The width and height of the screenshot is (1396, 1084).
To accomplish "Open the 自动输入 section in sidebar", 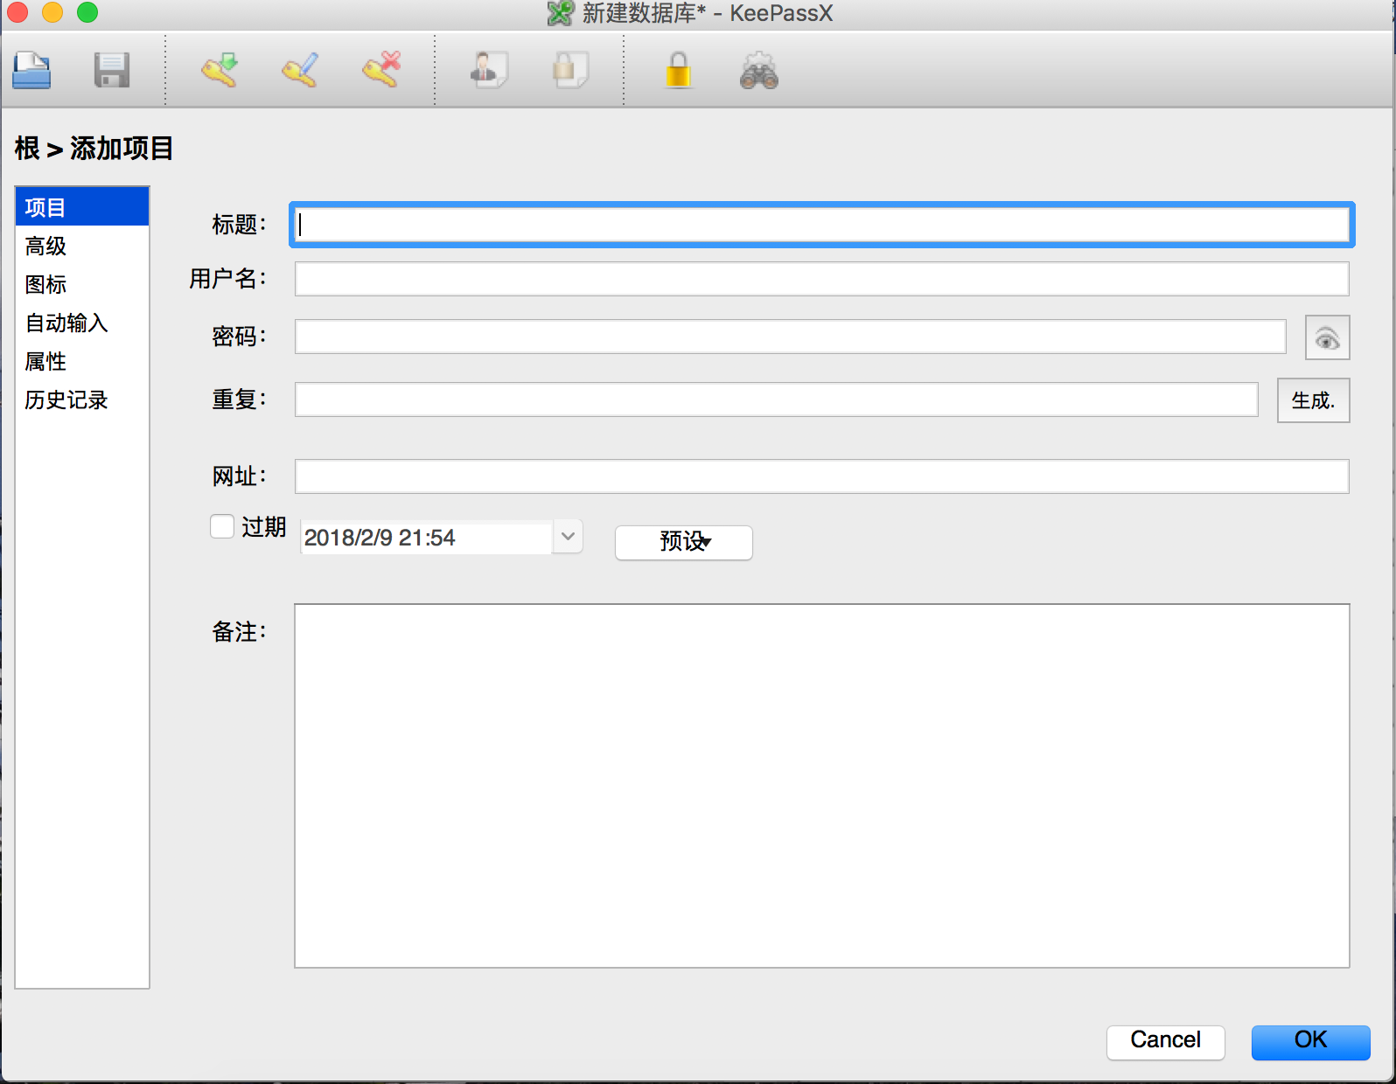I will point(66,323).
